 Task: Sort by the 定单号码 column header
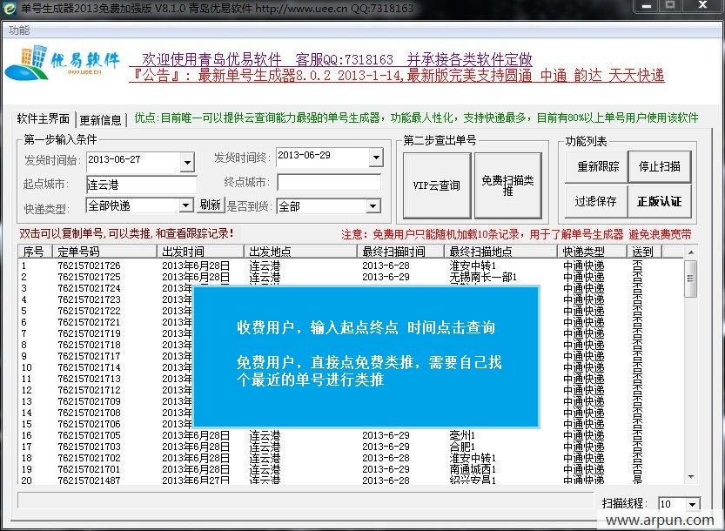pyautogui.click(x=104, y=252)
